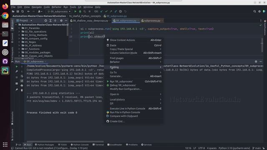267x150 pixels.
Task: Open Project panel options gear icon
Action: click(x=61, y=20)
